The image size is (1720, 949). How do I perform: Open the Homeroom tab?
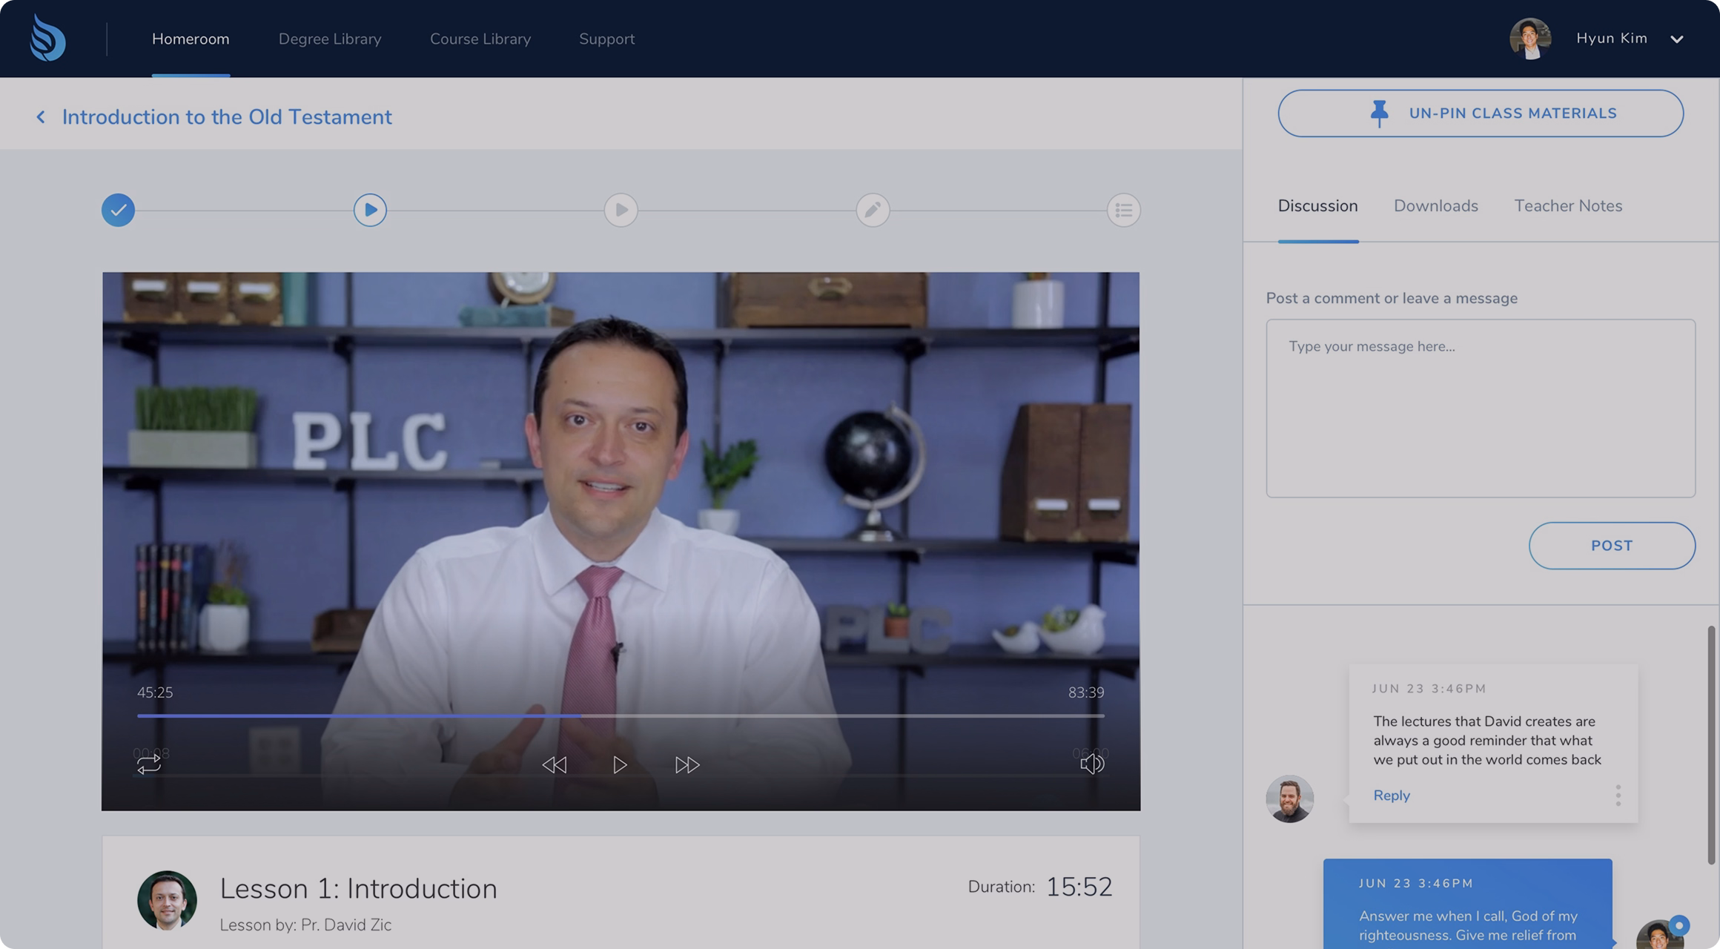pos(191,39)
